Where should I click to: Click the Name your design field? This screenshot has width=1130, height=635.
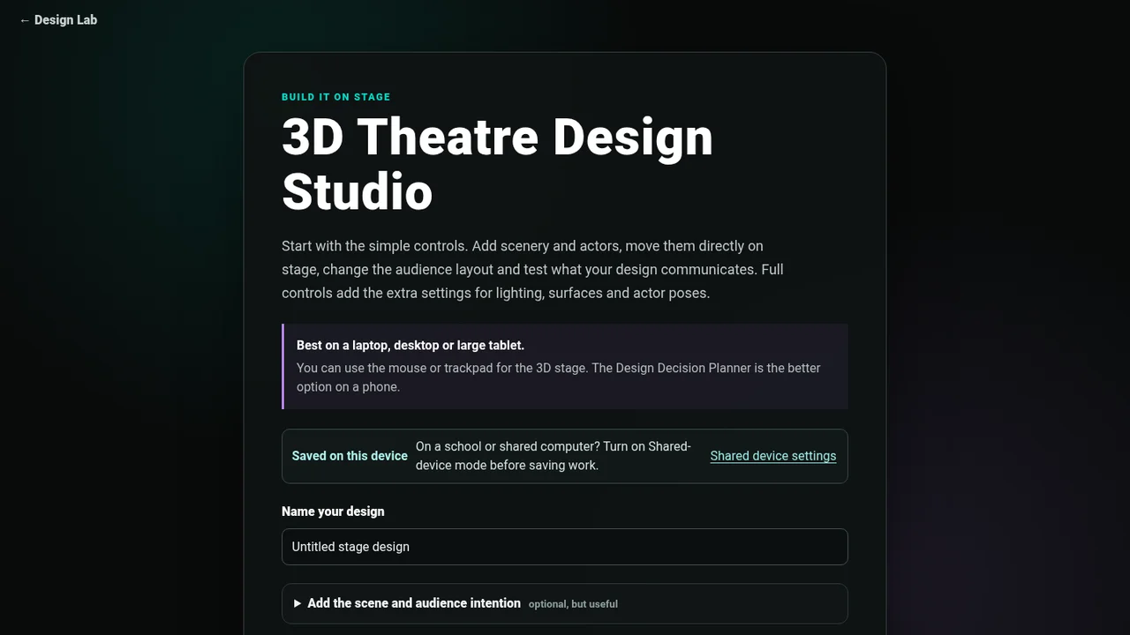(565, 547)
